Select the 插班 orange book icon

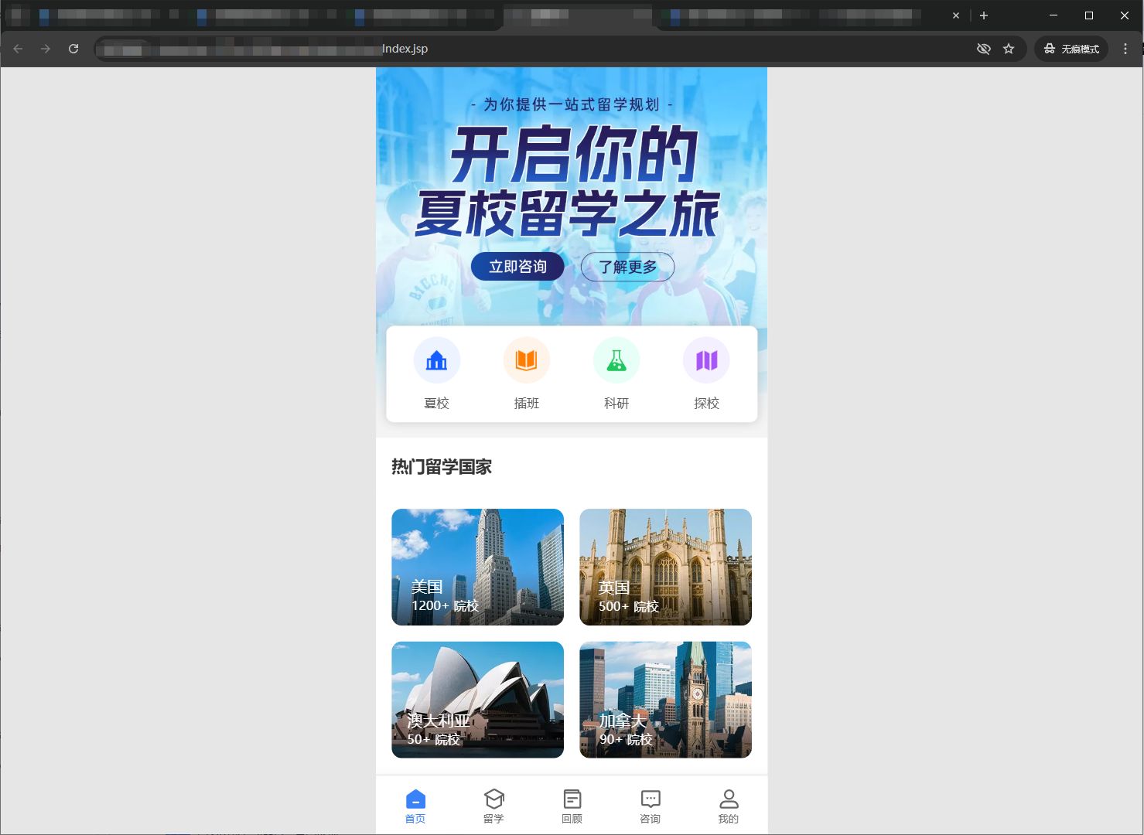pyautogui.click(x=526, y=361)
